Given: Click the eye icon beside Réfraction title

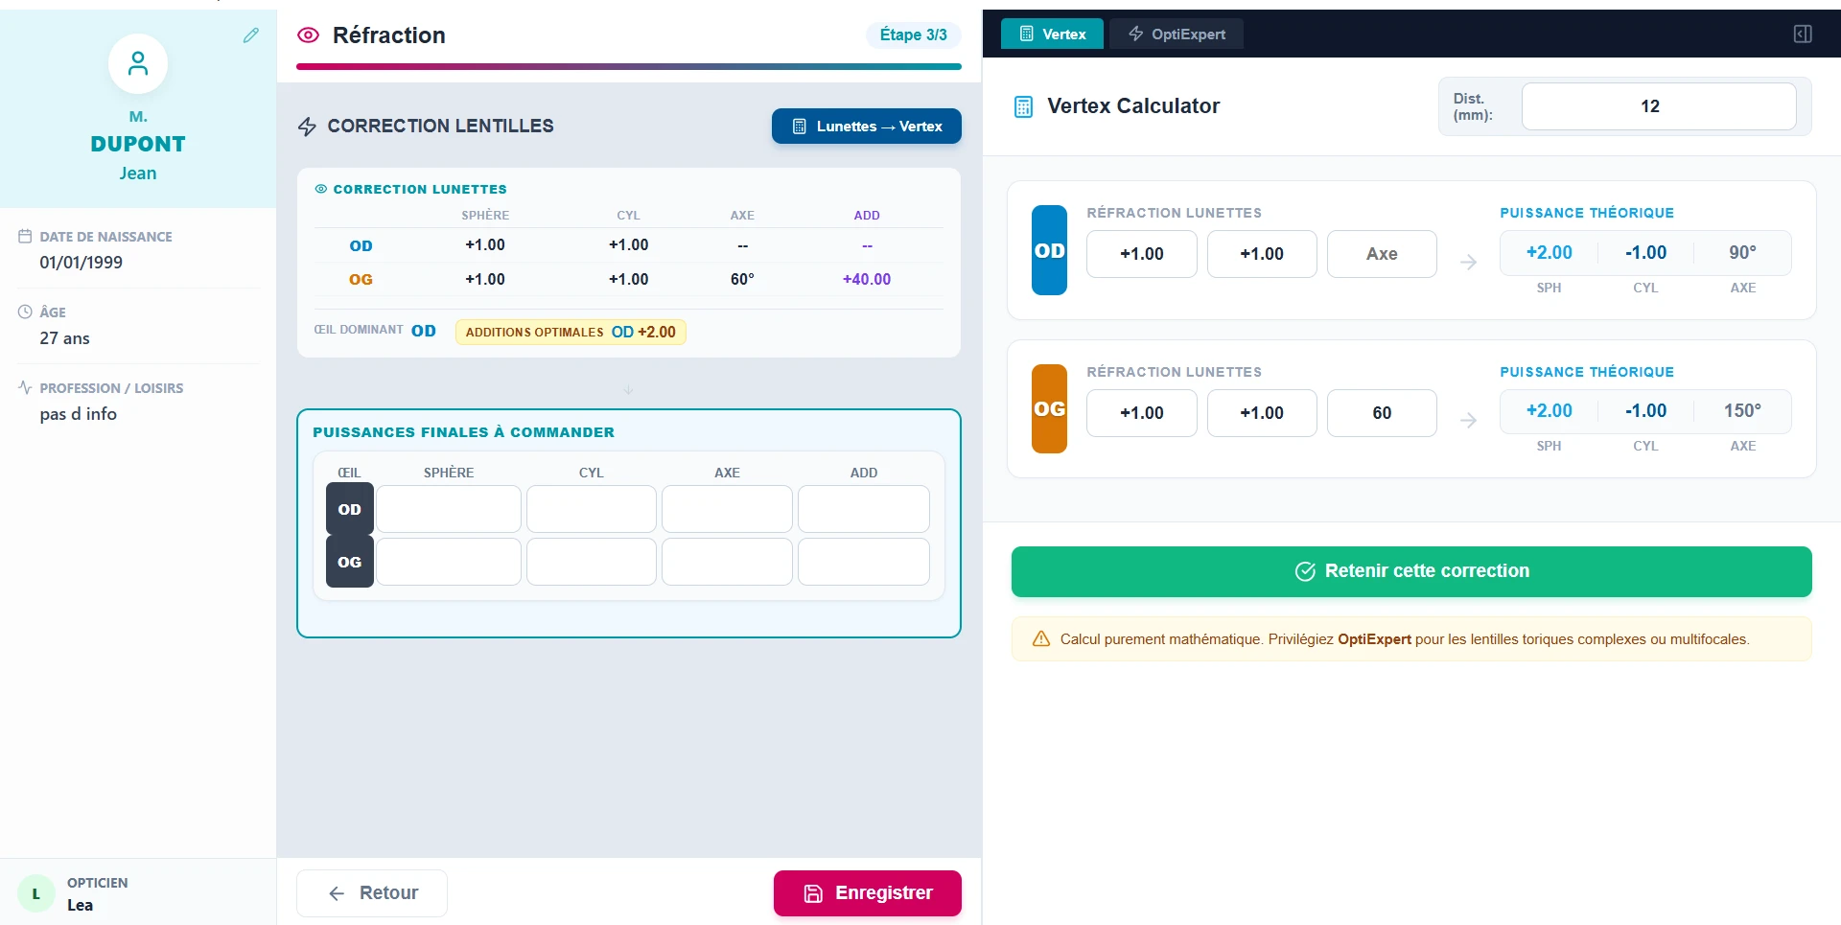Looking at the screenshot, I should click(x=308, y=35).
